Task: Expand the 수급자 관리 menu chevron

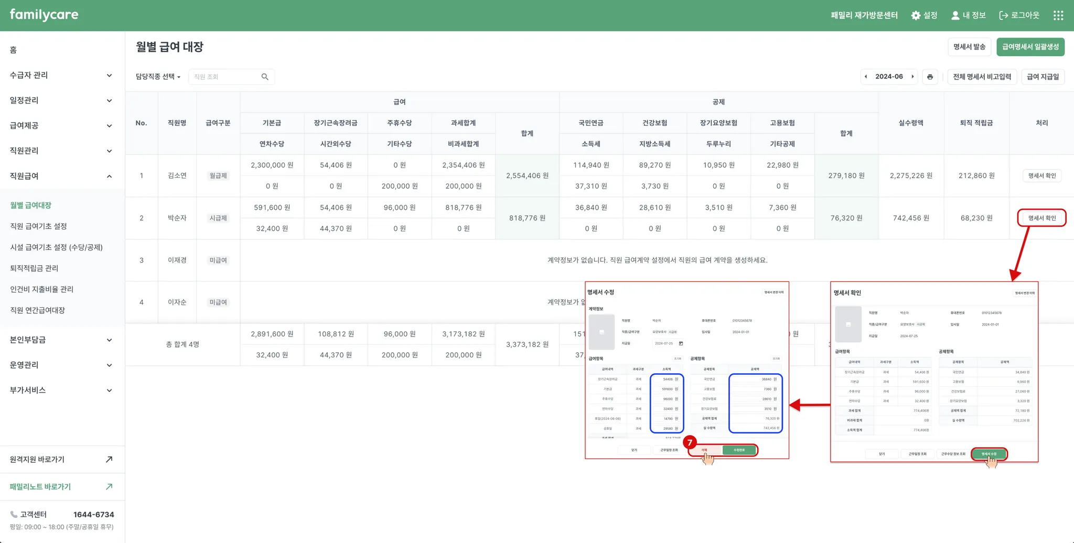Action: click(x=109, y=75)
